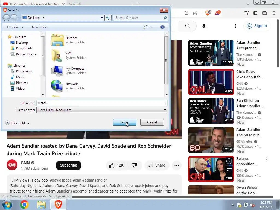
Task: Open the CNN channel avatar
Action: (x=12, y=165)
